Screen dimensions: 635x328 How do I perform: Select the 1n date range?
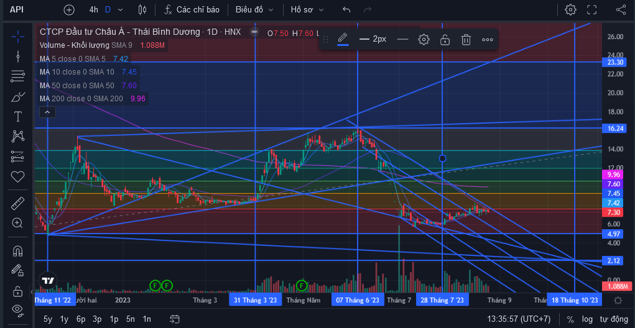(147, 319)
